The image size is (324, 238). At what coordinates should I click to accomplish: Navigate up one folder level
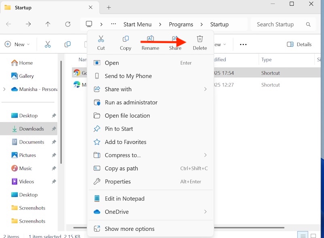[x=48, y=24]
